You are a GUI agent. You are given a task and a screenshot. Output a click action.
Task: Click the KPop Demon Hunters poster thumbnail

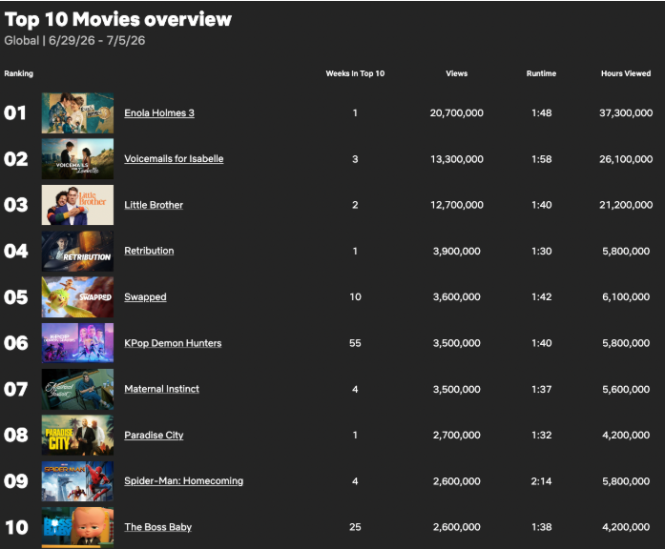coord(77,343)
